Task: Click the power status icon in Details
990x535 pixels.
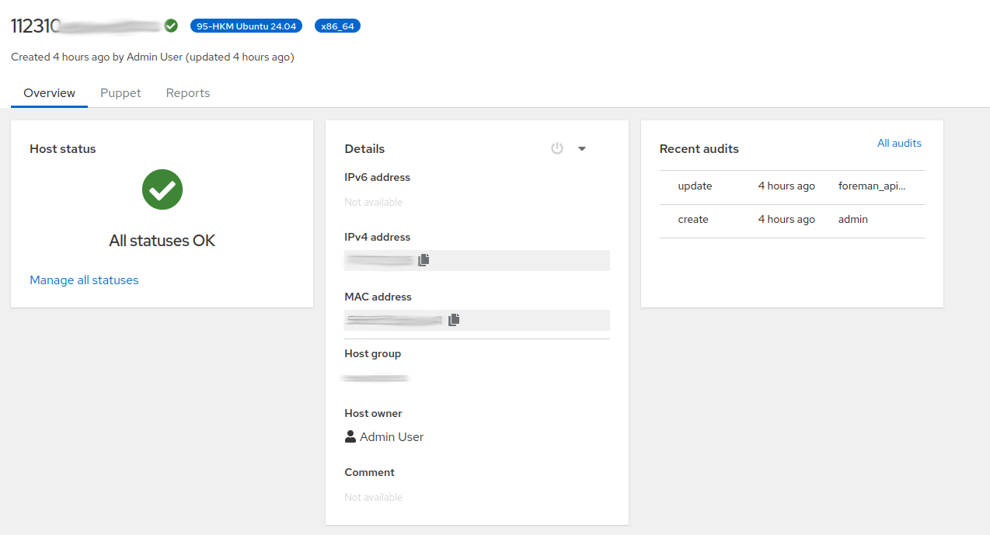Action: pyautogui.click(x=556, y=148)
